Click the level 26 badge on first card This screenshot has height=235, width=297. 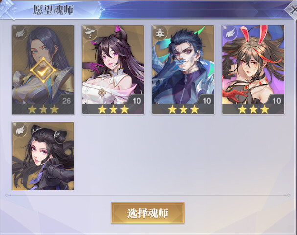pyautogui.click(x=67, y=101)
